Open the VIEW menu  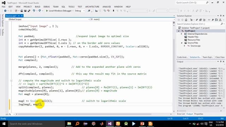click(18, 7)
